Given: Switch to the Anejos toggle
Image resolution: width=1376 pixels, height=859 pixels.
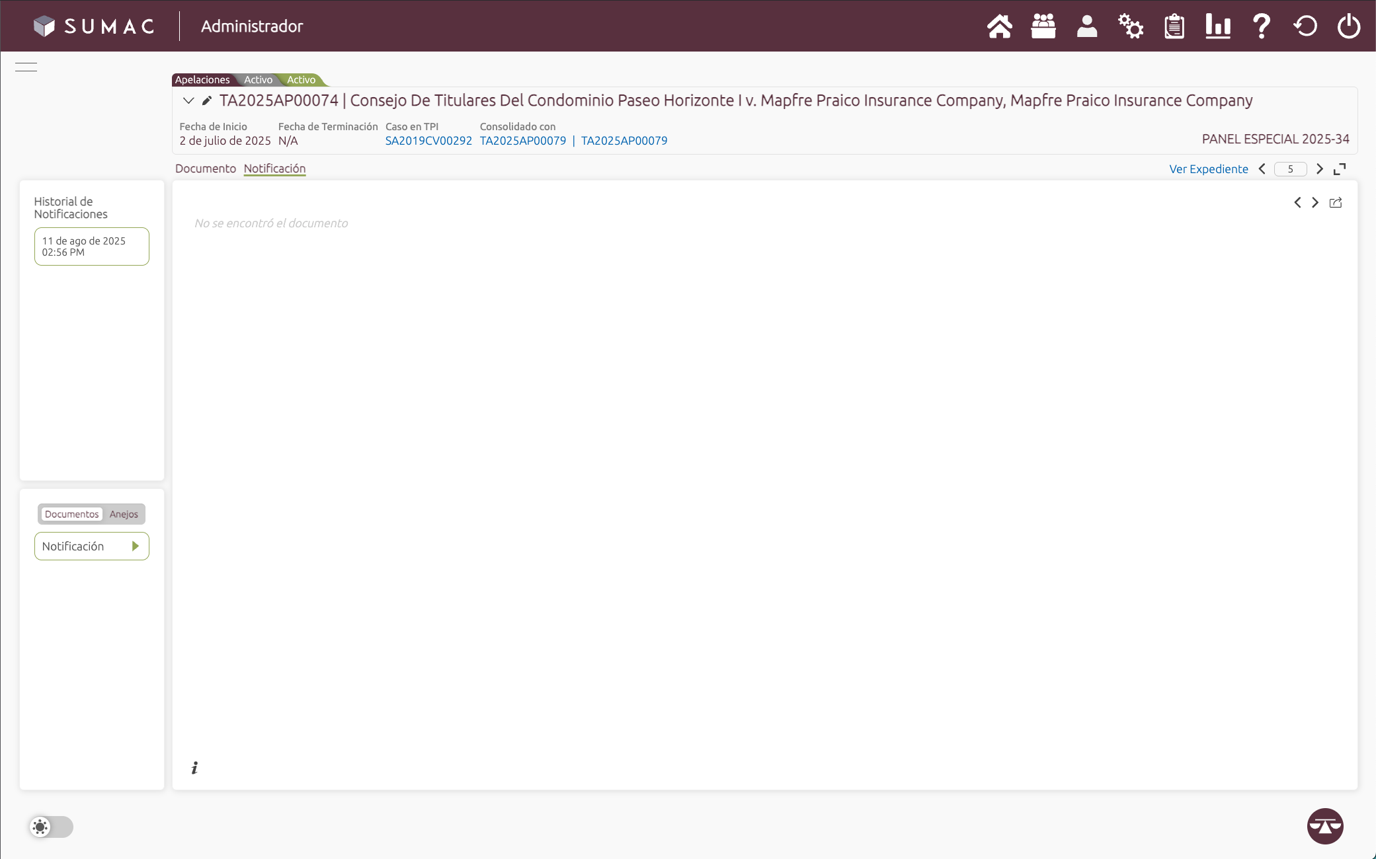Looking at the screenshot, I should click(x=124, y=514).
